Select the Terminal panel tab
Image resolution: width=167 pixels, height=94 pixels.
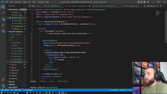click(33, 81)
